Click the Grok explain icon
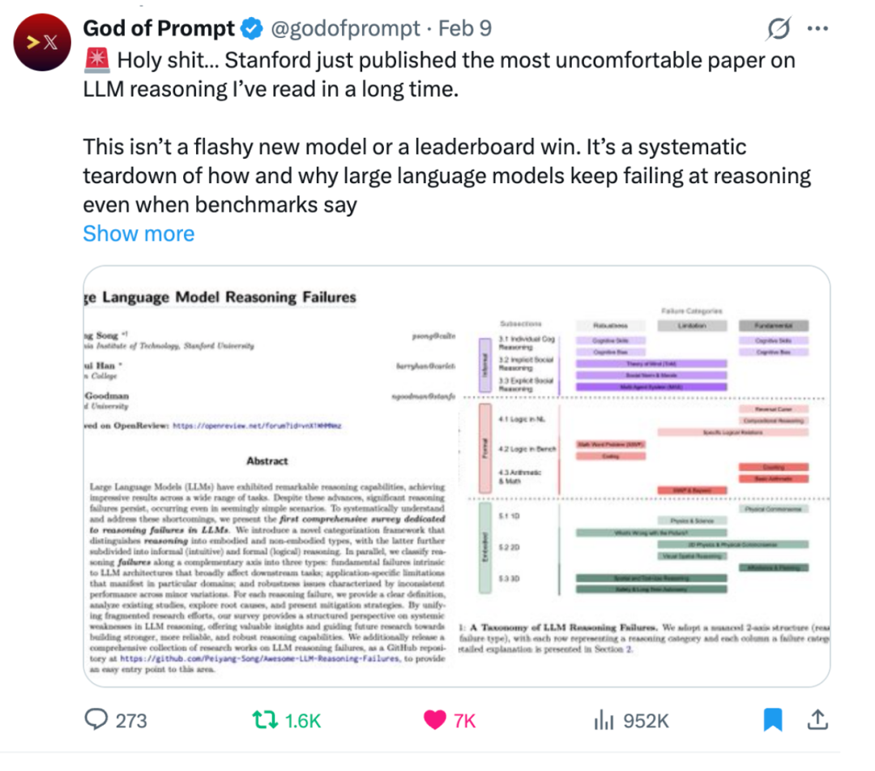This screenshot has width=875, height=771. click(x=778, y=30)
